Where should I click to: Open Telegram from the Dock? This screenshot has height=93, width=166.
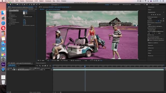(x=3, y=49)
